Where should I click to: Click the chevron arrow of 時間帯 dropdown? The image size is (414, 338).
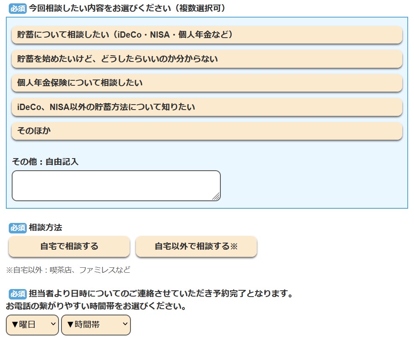click(x=125, y=324)
